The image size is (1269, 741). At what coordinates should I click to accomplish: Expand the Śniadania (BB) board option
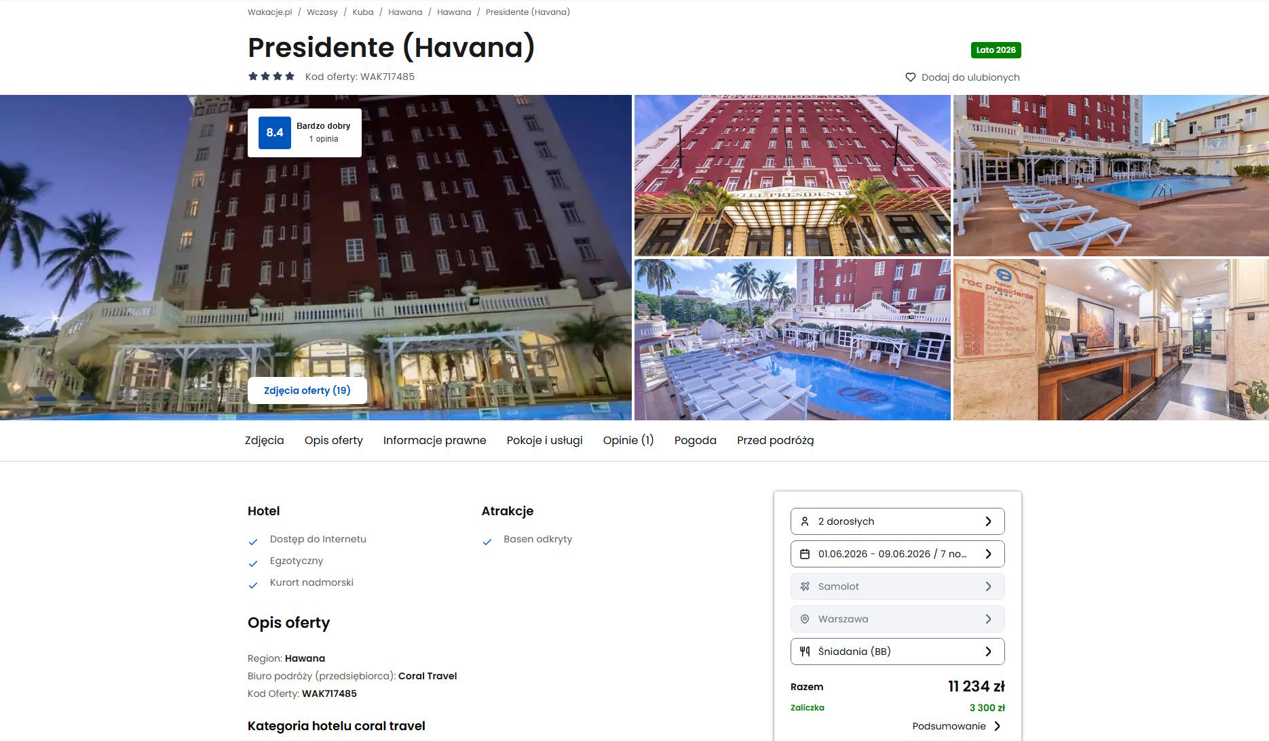897,652
